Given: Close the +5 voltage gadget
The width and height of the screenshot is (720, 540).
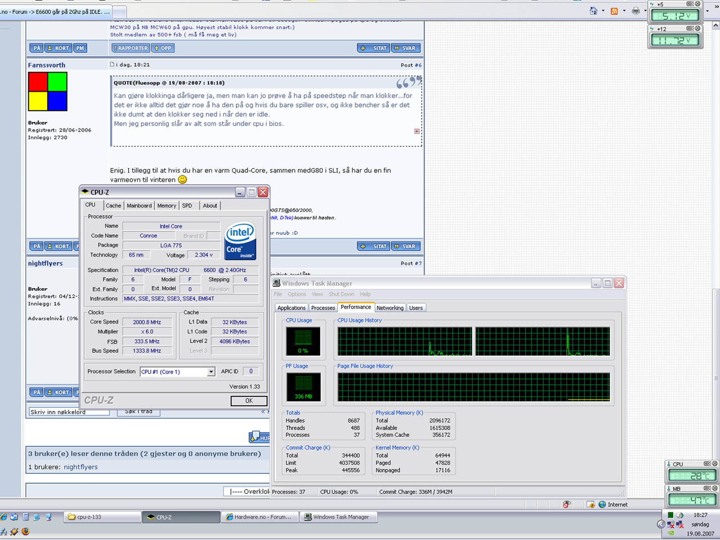Looking at the screenshot, I should pos(697,4).
